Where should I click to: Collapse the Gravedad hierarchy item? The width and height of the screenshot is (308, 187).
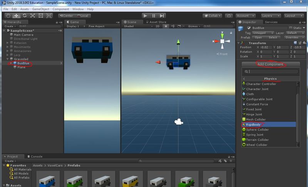coord(7,59)
